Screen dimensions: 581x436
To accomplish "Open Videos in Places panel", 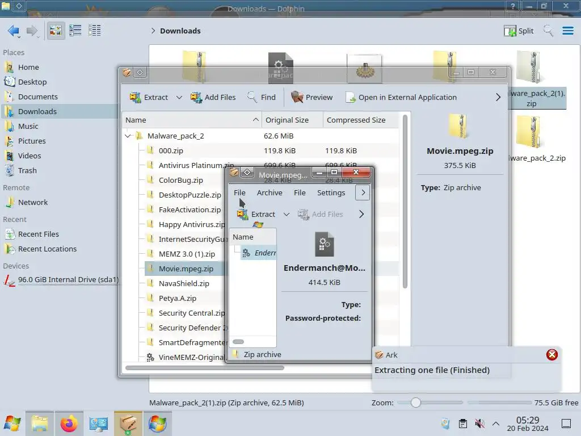I will 30,156.
